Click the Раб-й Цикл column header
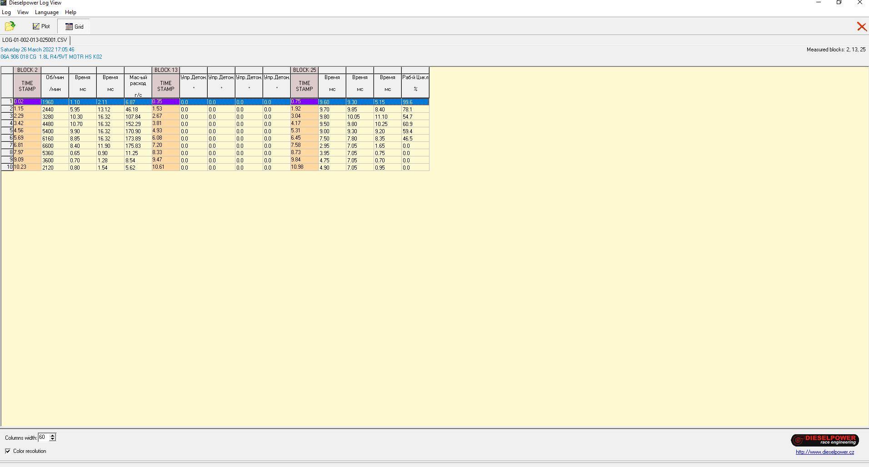The height and width of the screenshot is (467, 869). click(415, 85)
